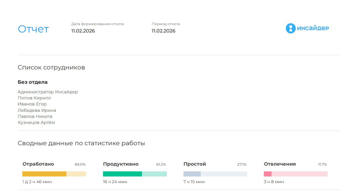Select employee Павлов Никита
The height and width of the screenshot is (194, 357).
coord(35,116)
